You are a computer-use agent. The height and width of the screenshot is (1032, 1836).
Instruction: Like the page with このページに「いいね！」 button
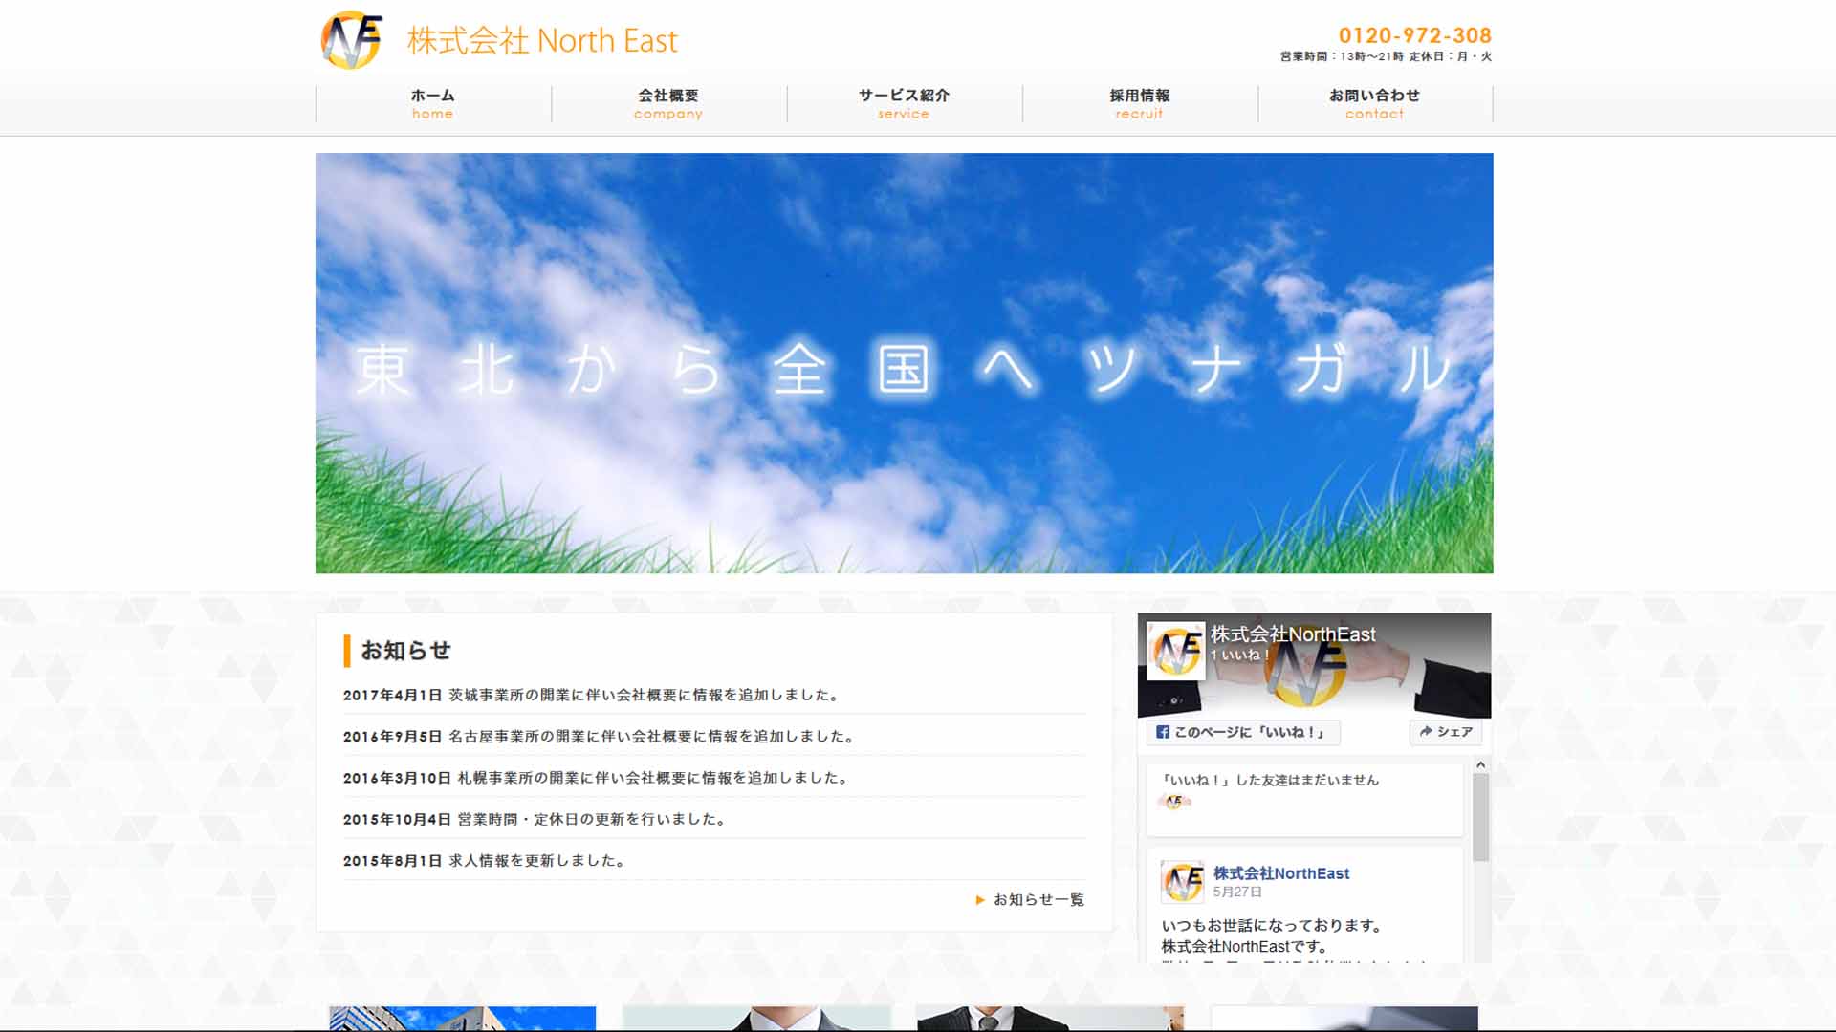tap(1243, 732)
